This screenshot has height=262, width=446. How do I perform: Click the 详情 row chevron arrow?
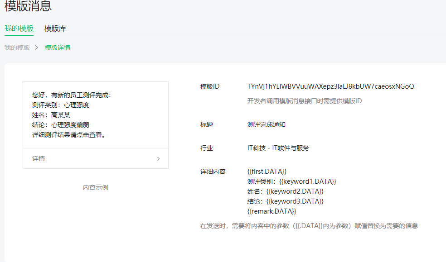(x=159, y=159)
